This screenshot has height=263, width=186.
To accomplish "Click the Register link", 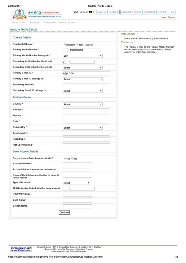I will [x=172, y=17].
